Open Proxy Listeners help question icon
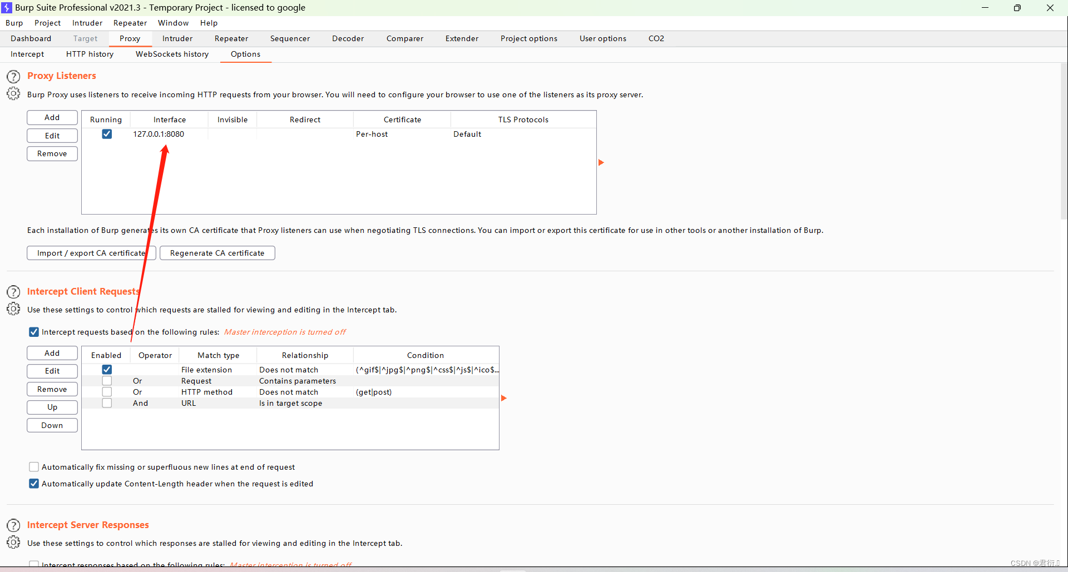 pyautogui.click(x=13, y=76)
